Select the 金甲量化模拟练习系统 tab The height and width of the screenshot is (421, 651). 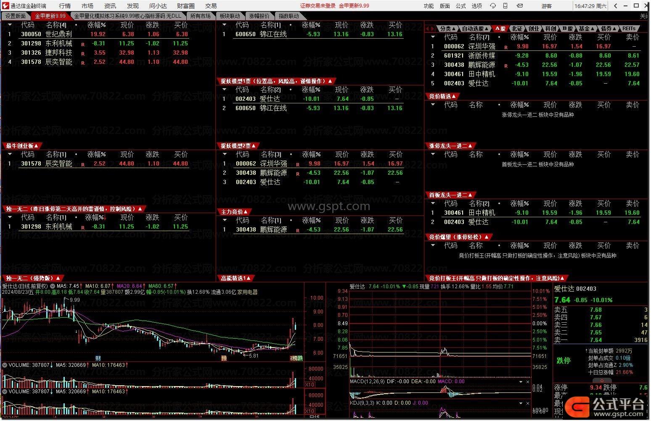coord(128,16)
